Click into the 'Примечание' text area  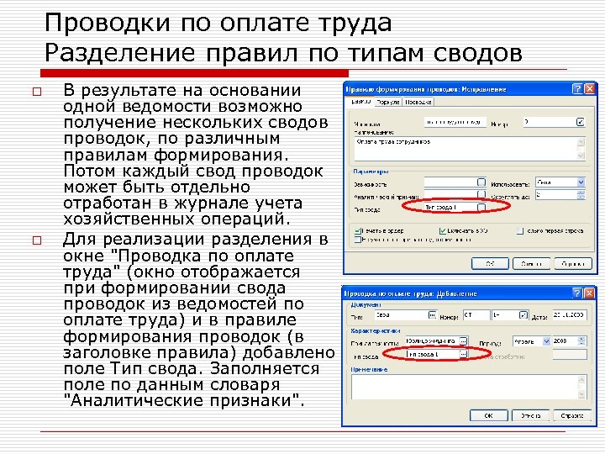[x=464, y=387]
